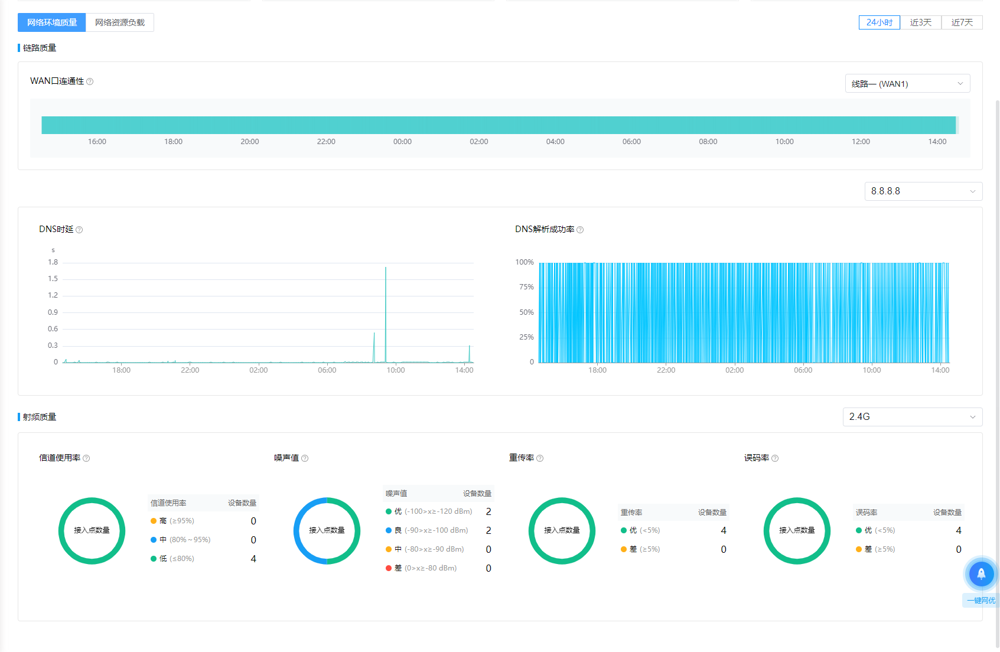The image size is (1000, 652).
Task: Click the teal WAN connectivity timeline bar
Action: (499, 125)
